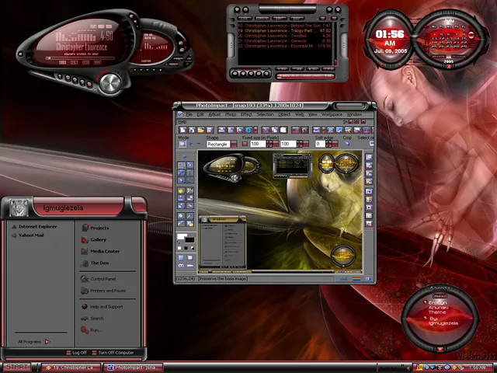Click the START button on taskbar

[16, 366]
